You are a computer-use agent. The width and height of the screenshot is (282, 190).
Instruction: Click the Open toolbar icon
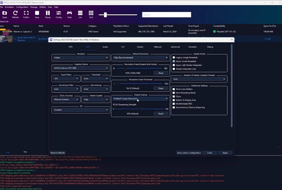tap(5, 14)
